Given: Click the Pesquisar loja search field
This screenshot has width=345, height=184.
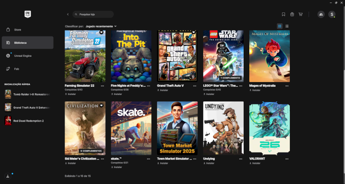Looking at the screenshot, I should tap(93, 14).
